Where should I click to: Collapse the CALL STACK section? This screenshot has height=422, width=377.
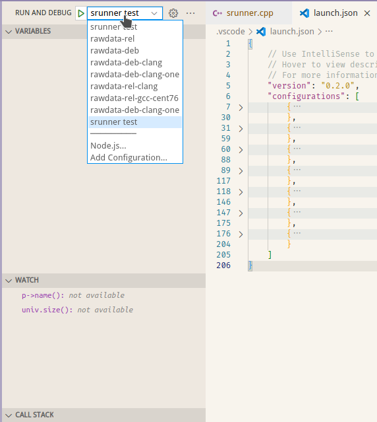coord(9,415)
